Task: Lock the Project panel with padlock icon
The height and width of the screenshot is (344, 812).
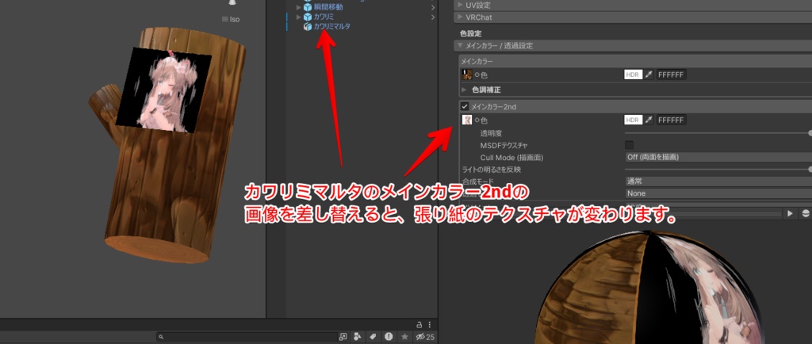Action: coord(419,325)
